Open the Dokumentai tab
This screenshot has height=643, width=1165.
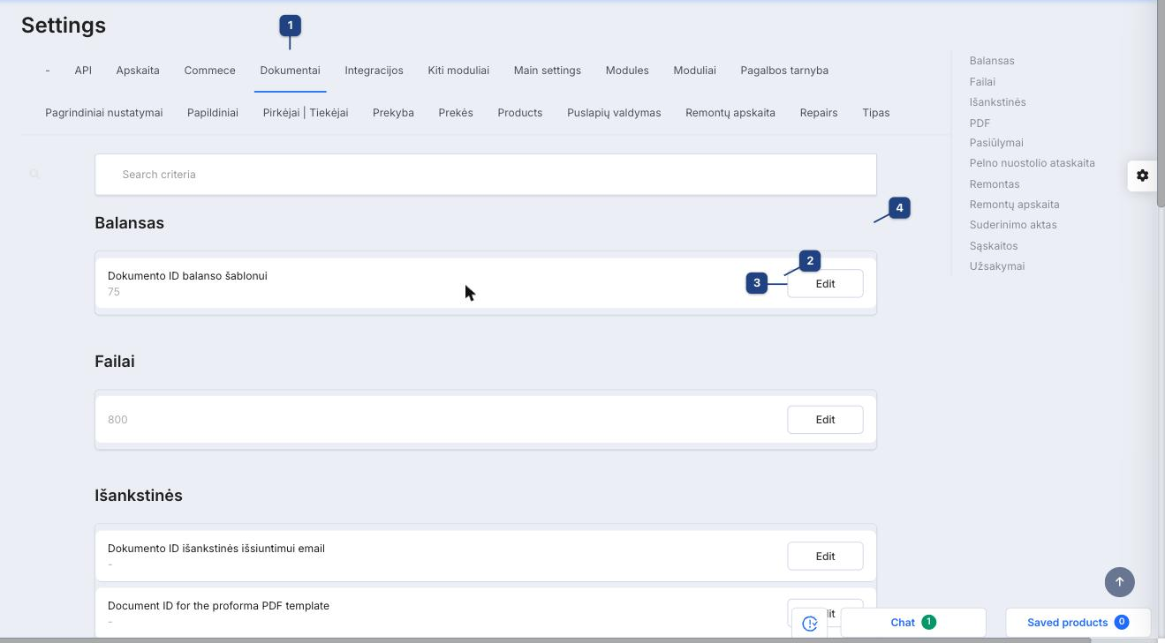[290, 71]
